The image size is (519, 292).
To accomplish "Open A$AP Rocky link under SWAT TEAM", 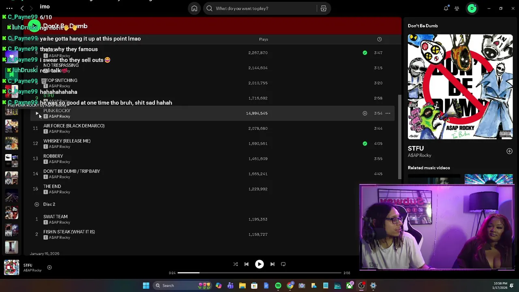I will [x=59, y=222].
